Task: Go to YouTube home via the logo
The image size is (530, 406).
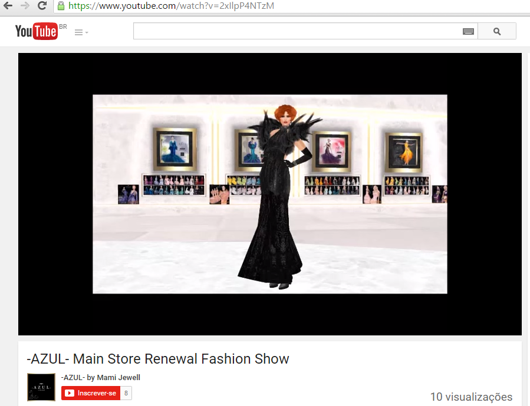Action: pos(36,31)
